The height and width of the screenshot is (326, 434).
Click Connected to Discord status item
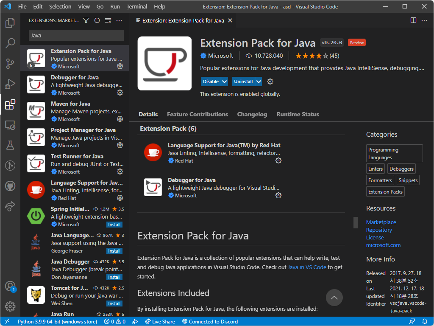coord(210,322)
